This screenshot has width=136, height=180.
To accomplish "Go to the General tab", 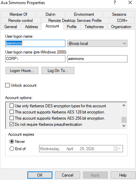I will coord(11,27).
